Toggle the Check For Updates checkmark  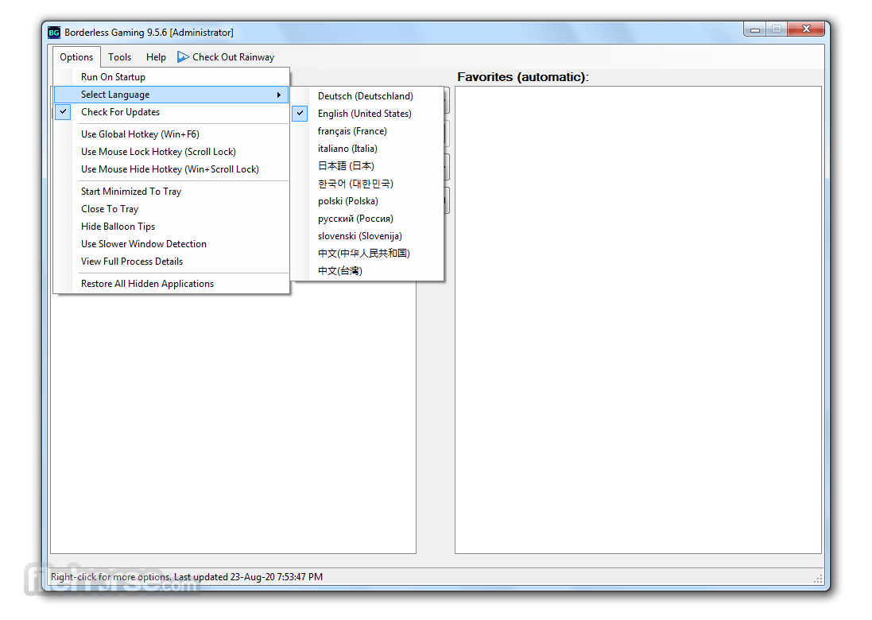point(64,112)
